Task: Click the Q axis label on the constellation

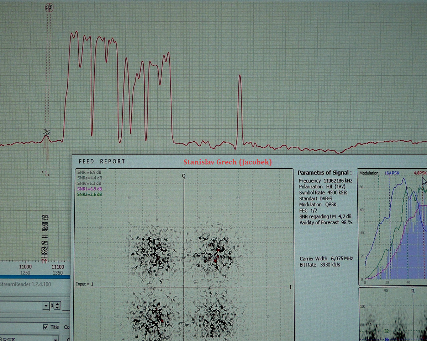Action: click(x=184, y=176)
